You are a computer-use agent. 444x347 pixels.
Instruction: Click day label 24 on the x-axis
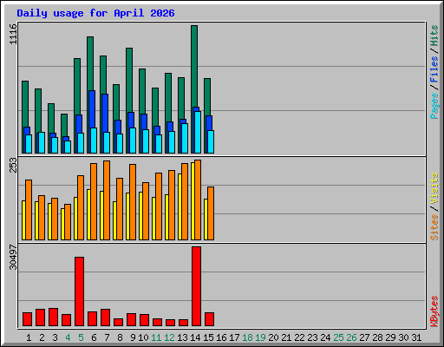[325, 337]
